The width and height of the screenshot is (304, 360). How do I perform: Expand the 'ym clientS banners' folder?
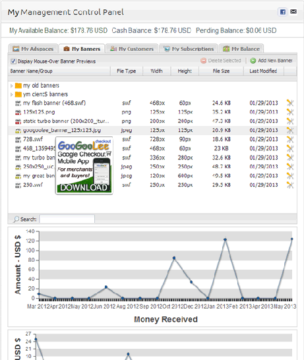[11, 94]
